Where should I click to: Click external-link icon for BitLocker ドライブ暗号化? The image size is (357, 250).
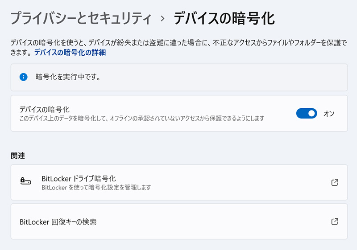click(335, 182)
